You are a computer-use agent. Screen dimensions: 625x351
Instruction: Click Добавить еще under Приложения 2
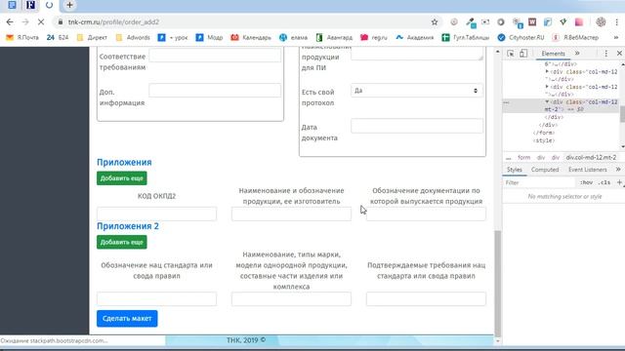121,242
